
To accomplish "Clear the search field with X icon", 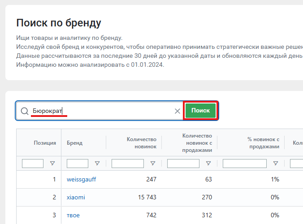I will click(x=177, y=111).
